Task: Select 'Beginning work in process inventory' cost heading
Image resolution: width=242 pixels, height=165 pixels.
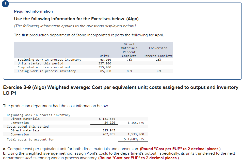Action: click(x=39, y=115)
